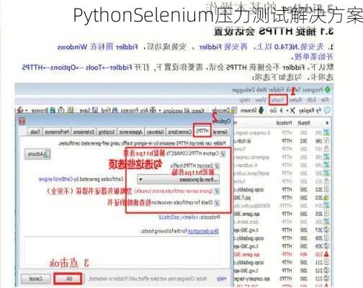Click the X remove sessions toolbar icon
This screenshot has height=288, width=363.
(292, 111)
